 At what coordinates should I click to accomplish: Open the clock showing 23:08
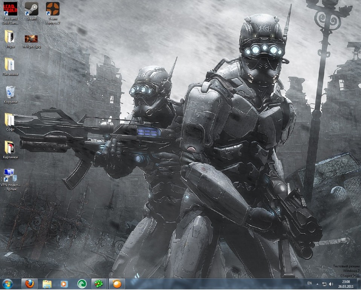(x=346, y=284)
